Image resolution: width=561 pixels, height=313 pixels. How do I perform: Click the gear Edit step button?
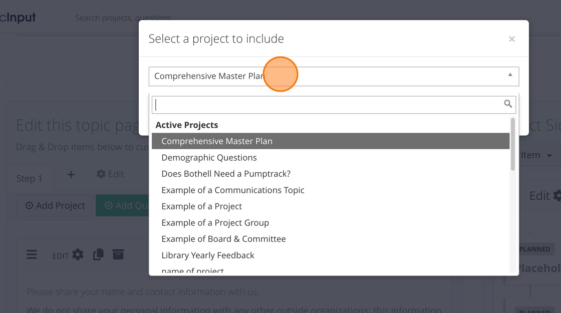pyautogui.click(x=110, y=174)
